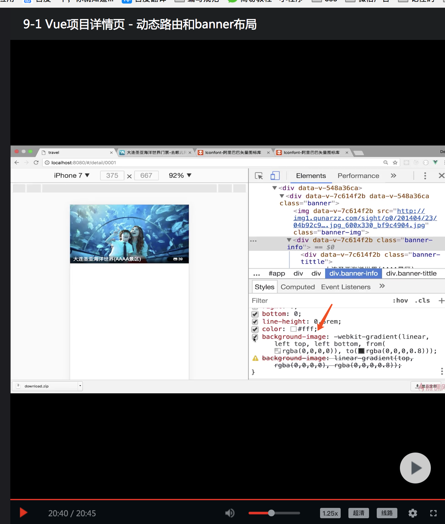Click the three-dot menu at styles rule bottom
Viewport: 445px width, 524px height.
pos(442,371)
